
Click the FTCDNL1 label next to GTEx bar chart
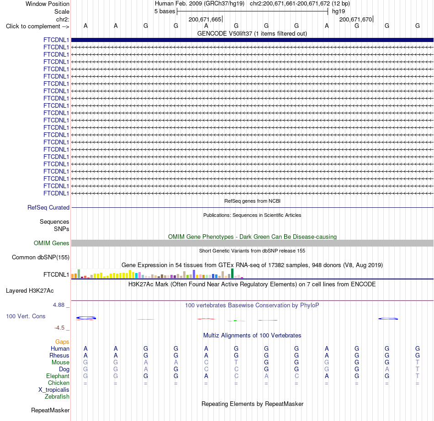click(x=56, y=275)
